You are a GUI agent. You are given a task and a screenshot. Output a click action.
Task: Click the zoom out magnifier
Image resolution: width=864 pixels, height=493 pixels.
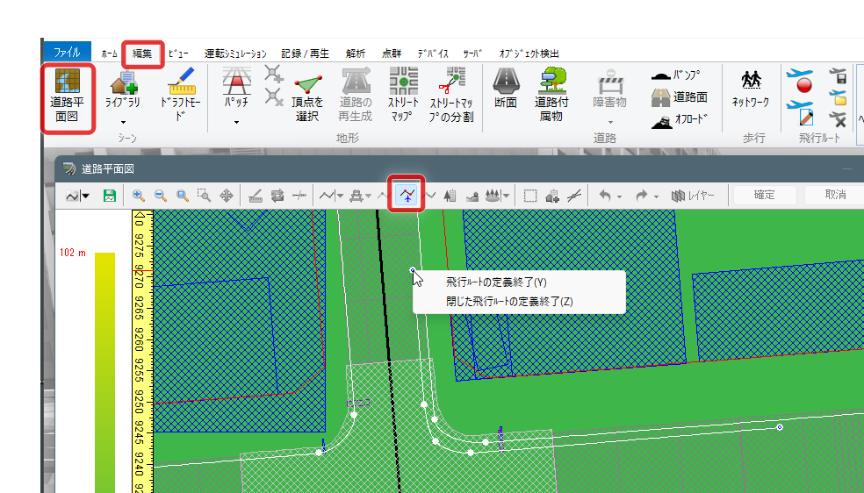pyautogui.click(x=161, y=196)
